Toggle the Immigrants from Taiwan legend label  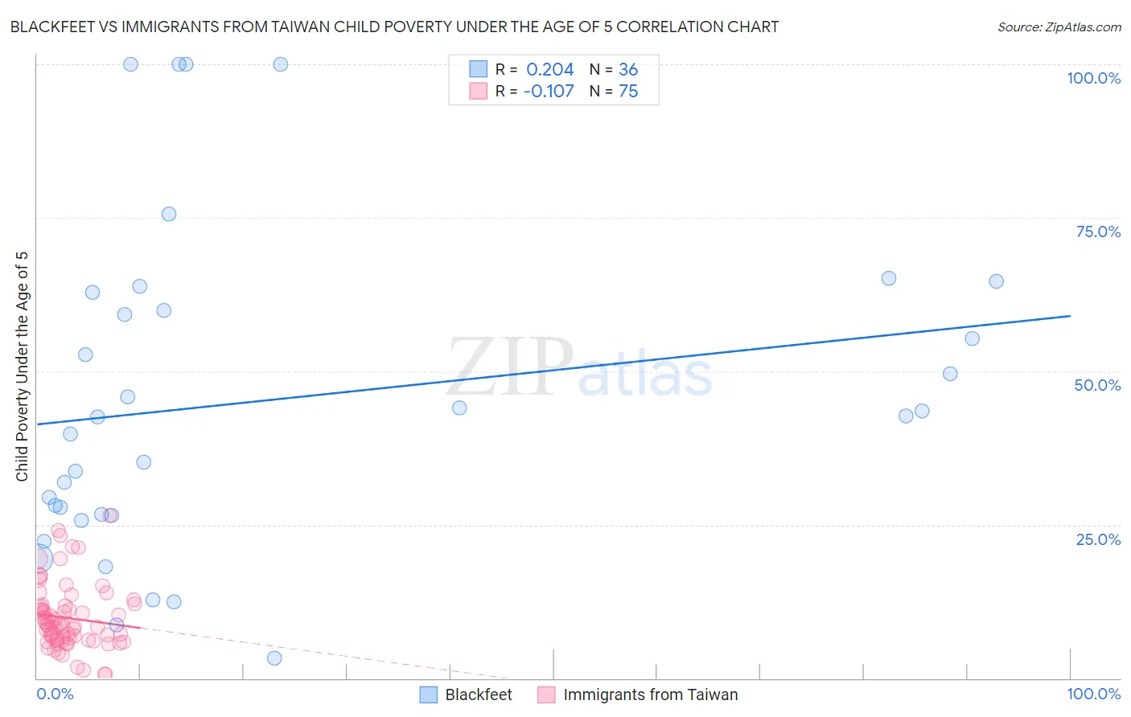coord(650,694)
